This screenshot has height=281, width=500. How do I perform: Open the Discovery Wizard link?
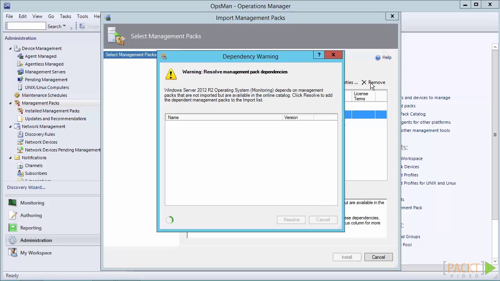point(26,187)
